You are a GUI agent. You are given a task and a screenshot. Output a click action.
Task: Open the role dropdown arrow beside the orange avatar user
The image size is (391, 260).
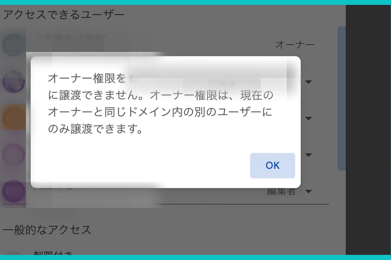(x=308, y=119)
